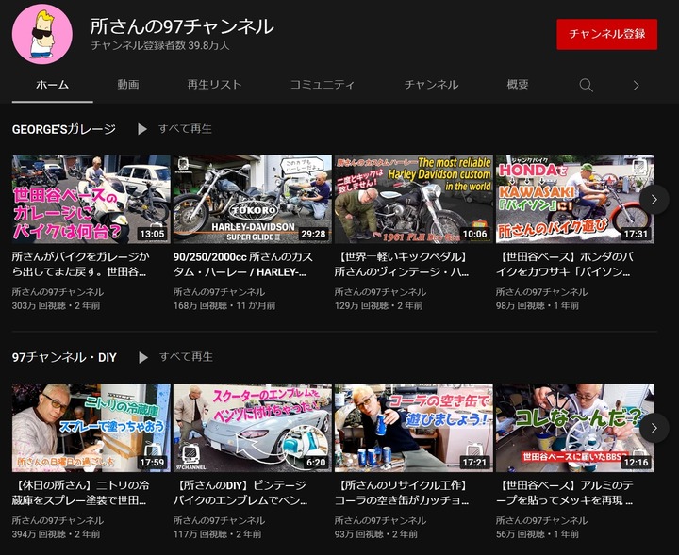679x555 pixels.
Task: Click title 所さんがバイクをガレージから出してまた戻す
Action: [81, 264]
